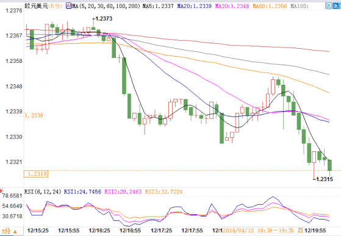
Task: Click the 欧元美元 symbol title
Action: (x=36, y=6)
